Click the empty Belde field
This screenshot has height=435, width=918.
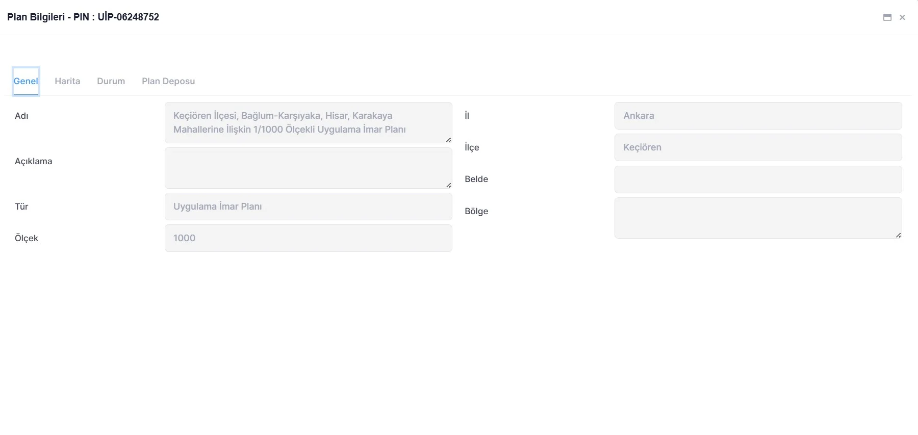pos(758,180)
